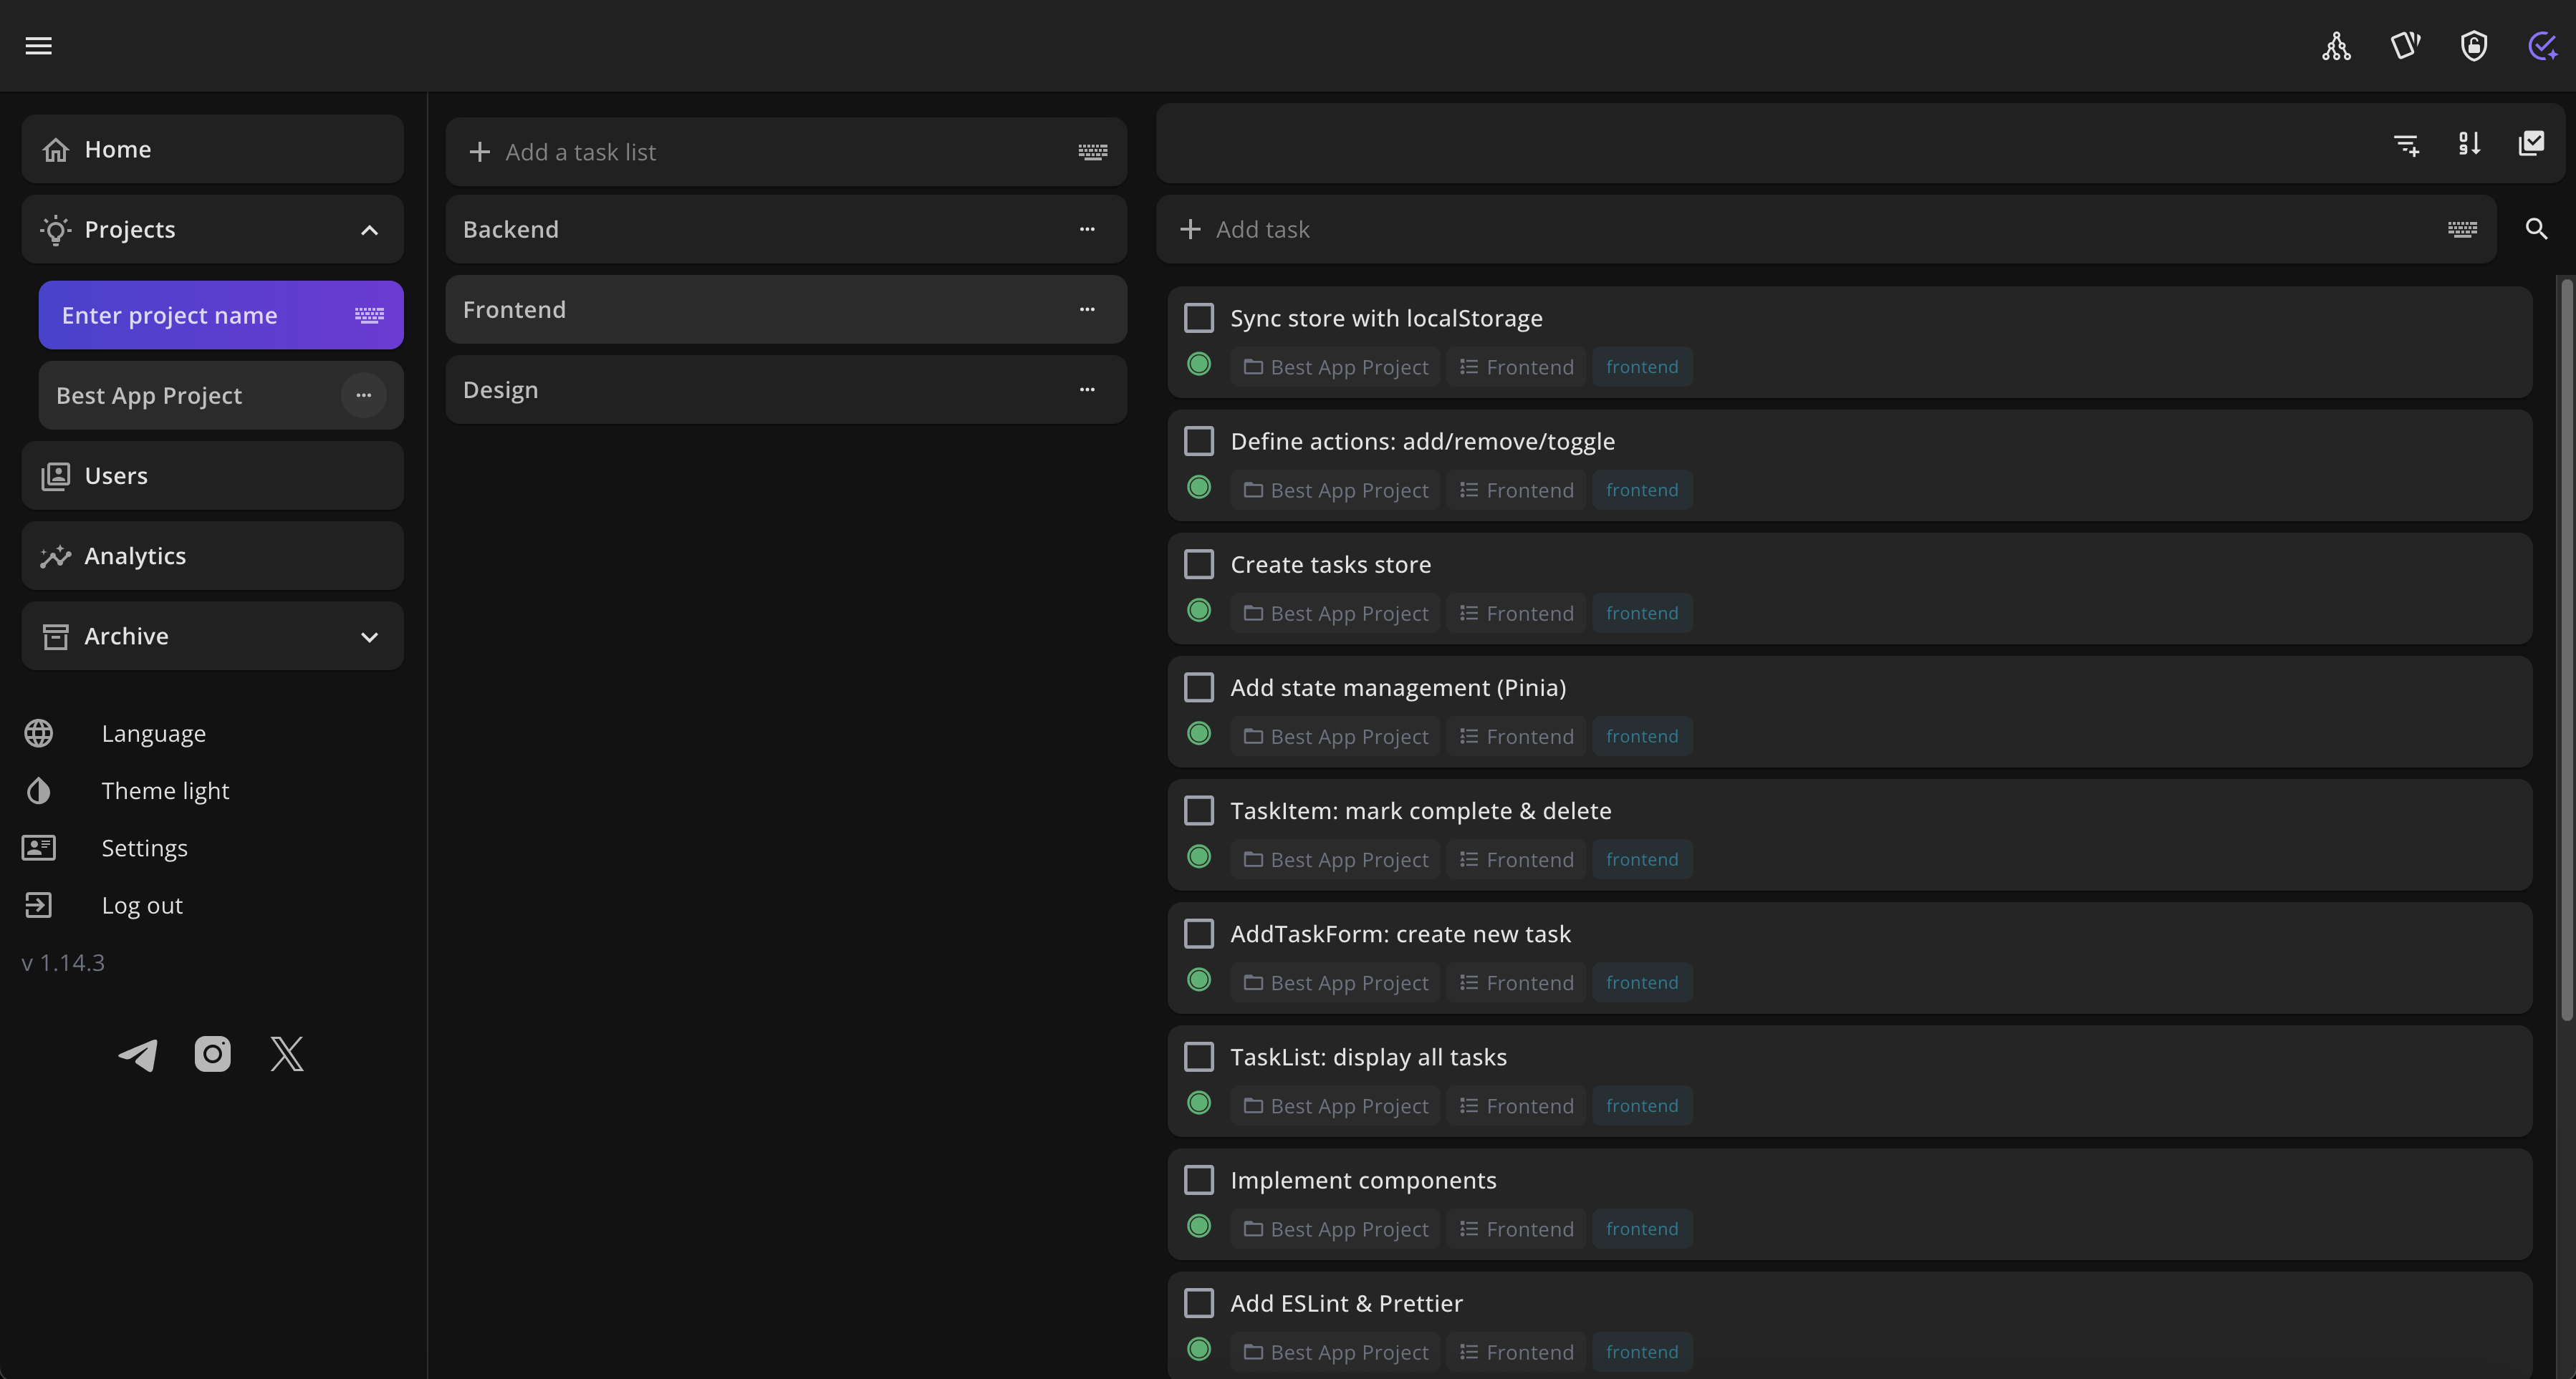Mark Sync store with localStorage as done
This screenshot has width=2576, height=1379.
point(1198,316)
